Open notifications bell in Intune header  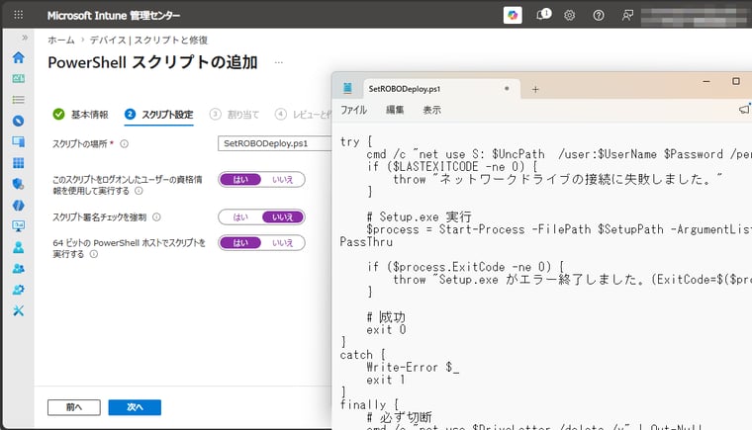pyautogui.click(x=543, y=15)
